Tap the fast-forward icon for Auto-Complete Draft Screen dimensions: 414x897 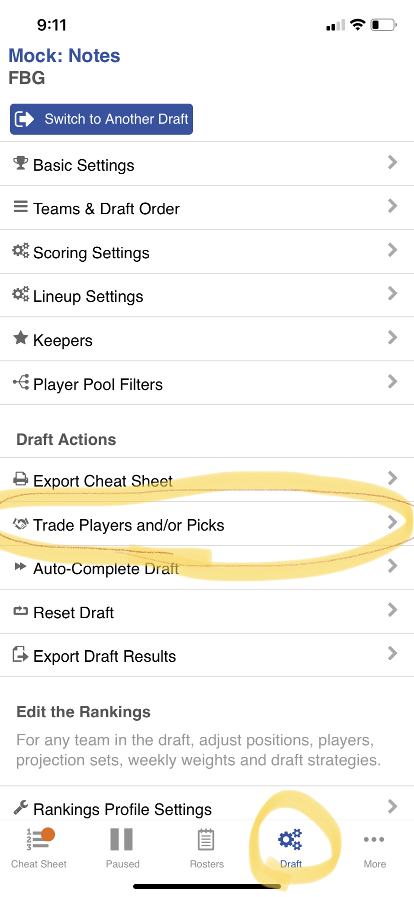click(x=20, y=567)
